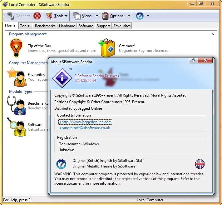The image size is (222, 205).
Task: Open the Software magnifier user icon
Action: [17, 127]
